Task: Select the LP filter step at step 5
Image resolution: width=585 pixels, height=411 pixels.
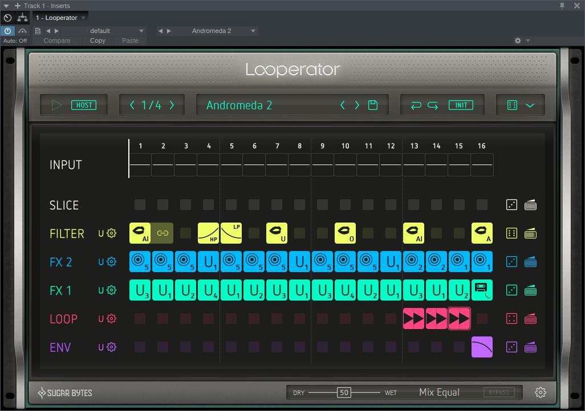Action: (231, 233)
